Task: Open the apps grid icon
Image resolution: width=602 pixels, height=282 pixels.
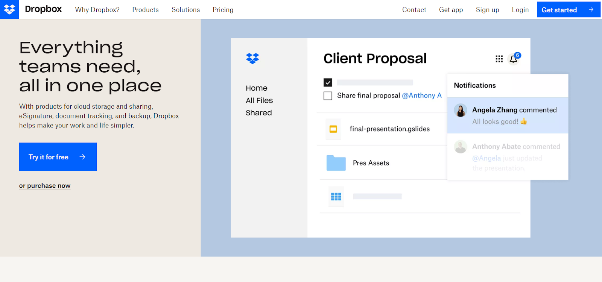Action: click(499, 59)
